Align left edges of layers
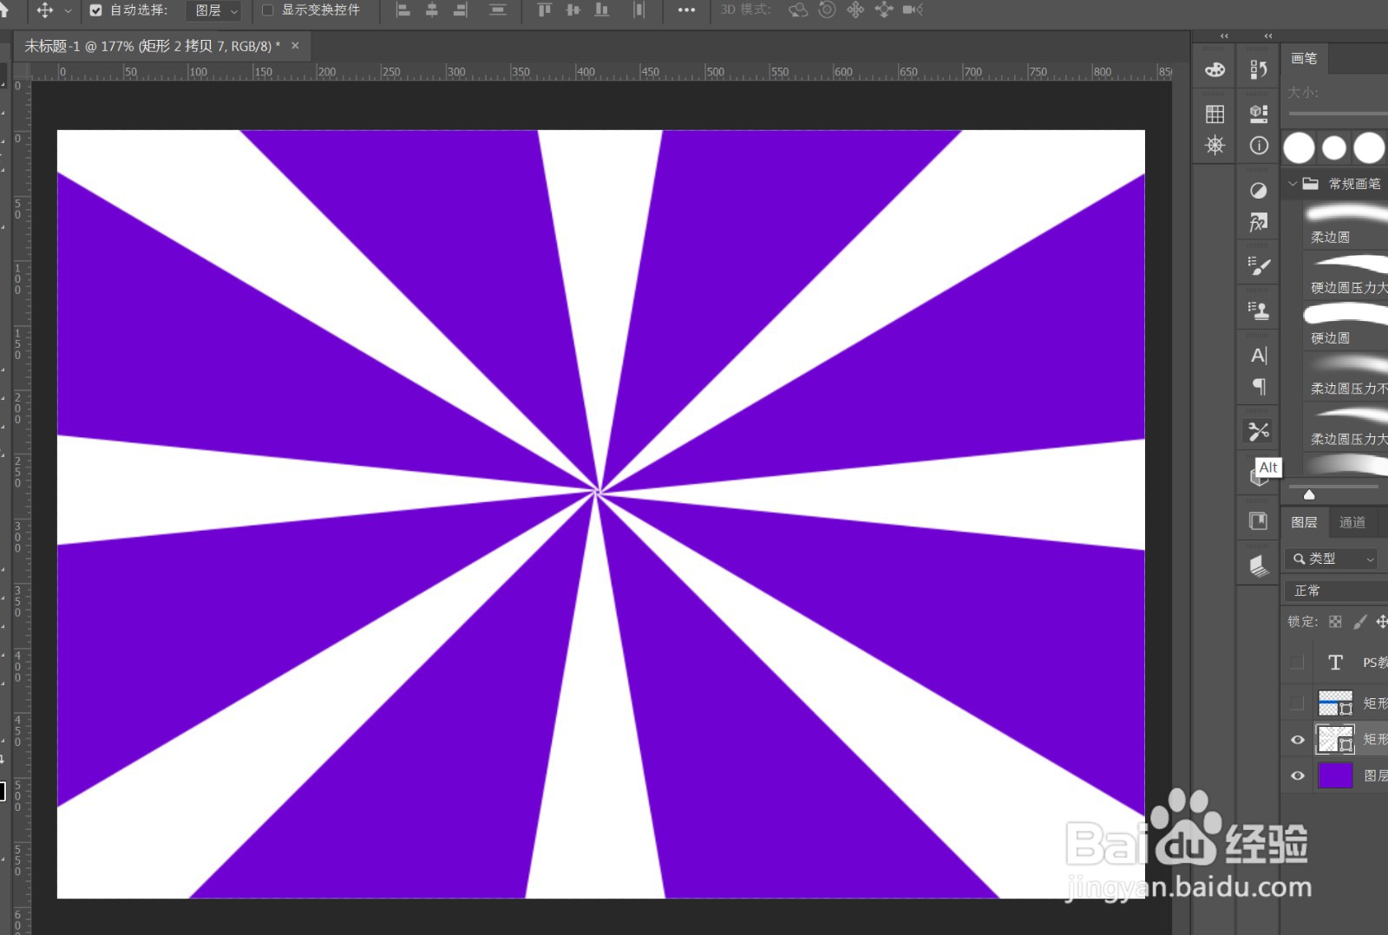Image resolution: width=1388 pixels, height=935 pixels. pos(403,10)
